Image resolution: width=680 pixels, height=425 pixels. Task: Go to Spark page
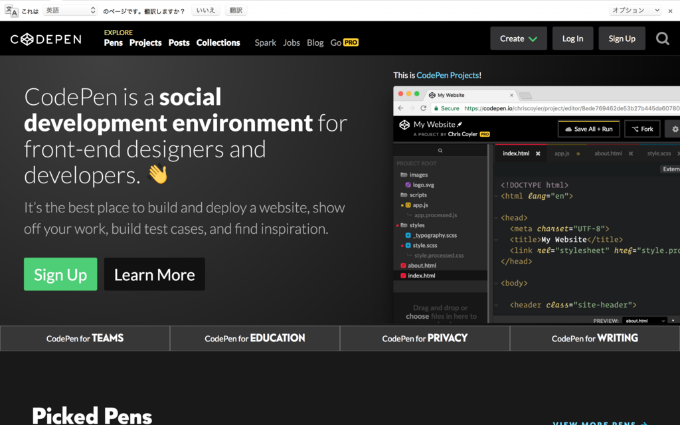coord(266,42)
